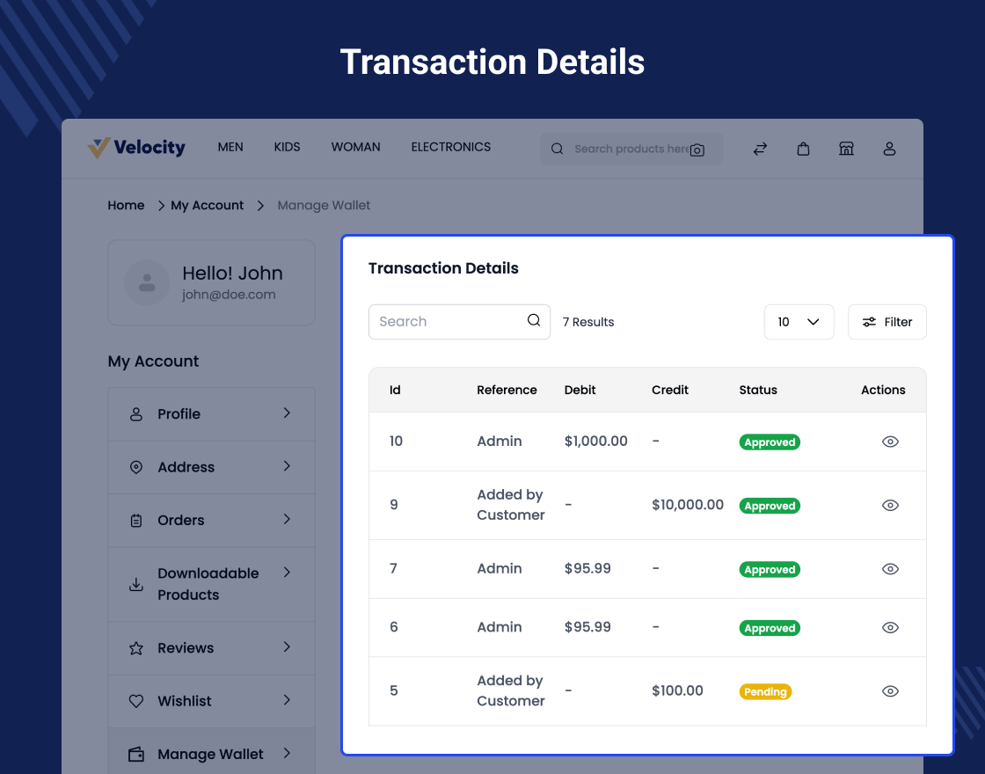
Task: Click the transaction Search field
Action: click(459, 322)
